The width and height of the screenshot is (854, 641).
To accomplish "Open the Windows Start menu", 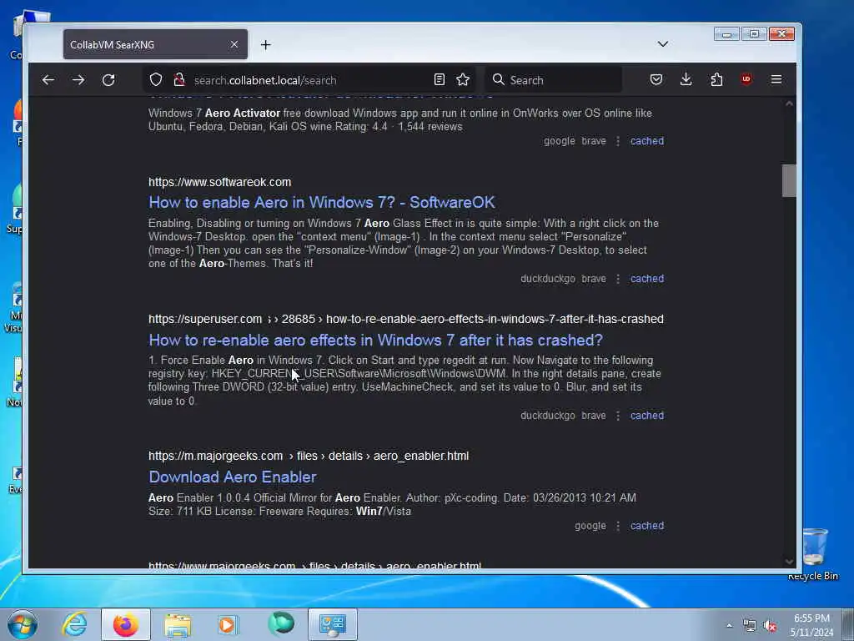I will (23, 624).
